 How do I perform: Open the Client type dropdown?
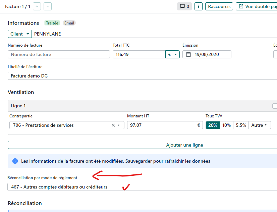pyautogui.click(x=19, y=34)
